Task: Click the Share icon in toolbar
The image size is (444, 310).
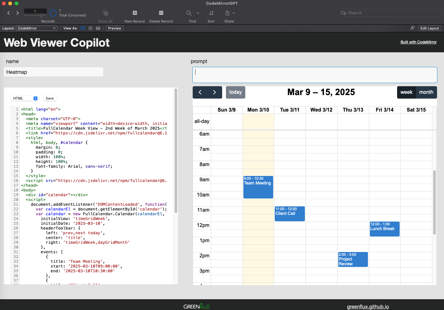Action: tap(227, 13)
